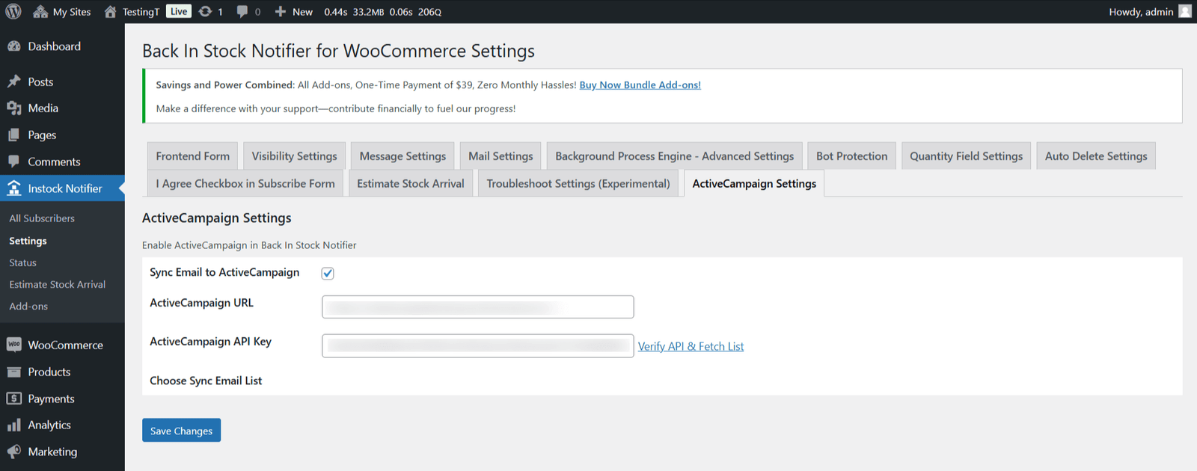Open the updates circular arrows icon
Image resolution: width=1197 pixels, height=471 pixels.
[205, 12]
